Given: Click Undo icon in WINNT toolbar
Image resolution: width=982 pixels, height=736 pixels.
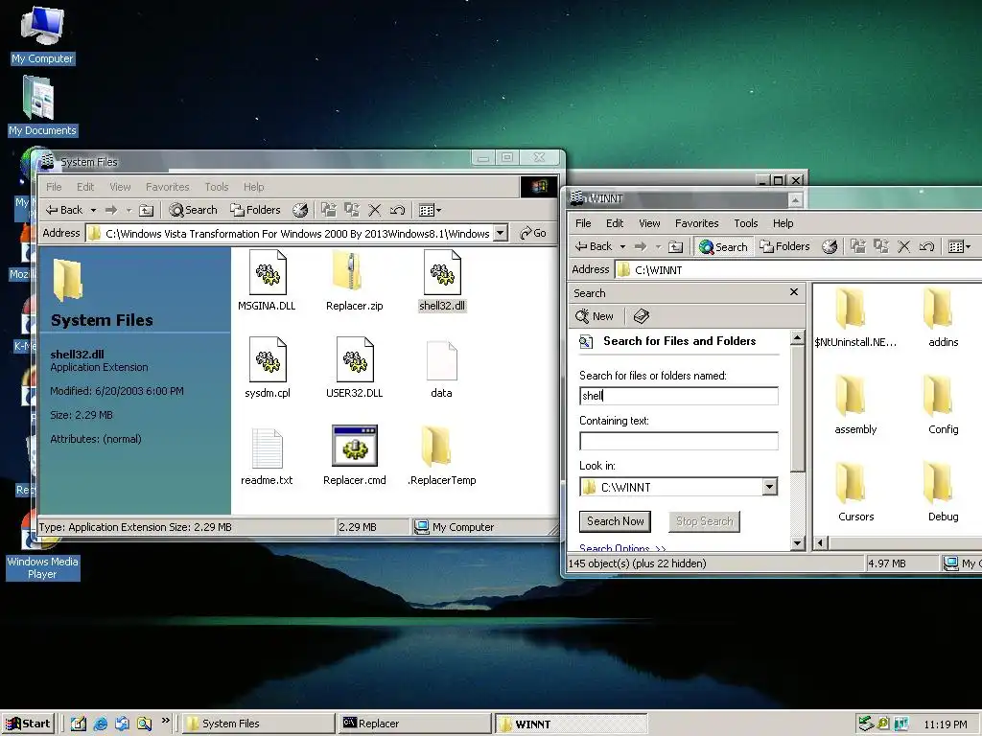Looking at the screenshot, I should pyautogui.click(x=926, y=246).
